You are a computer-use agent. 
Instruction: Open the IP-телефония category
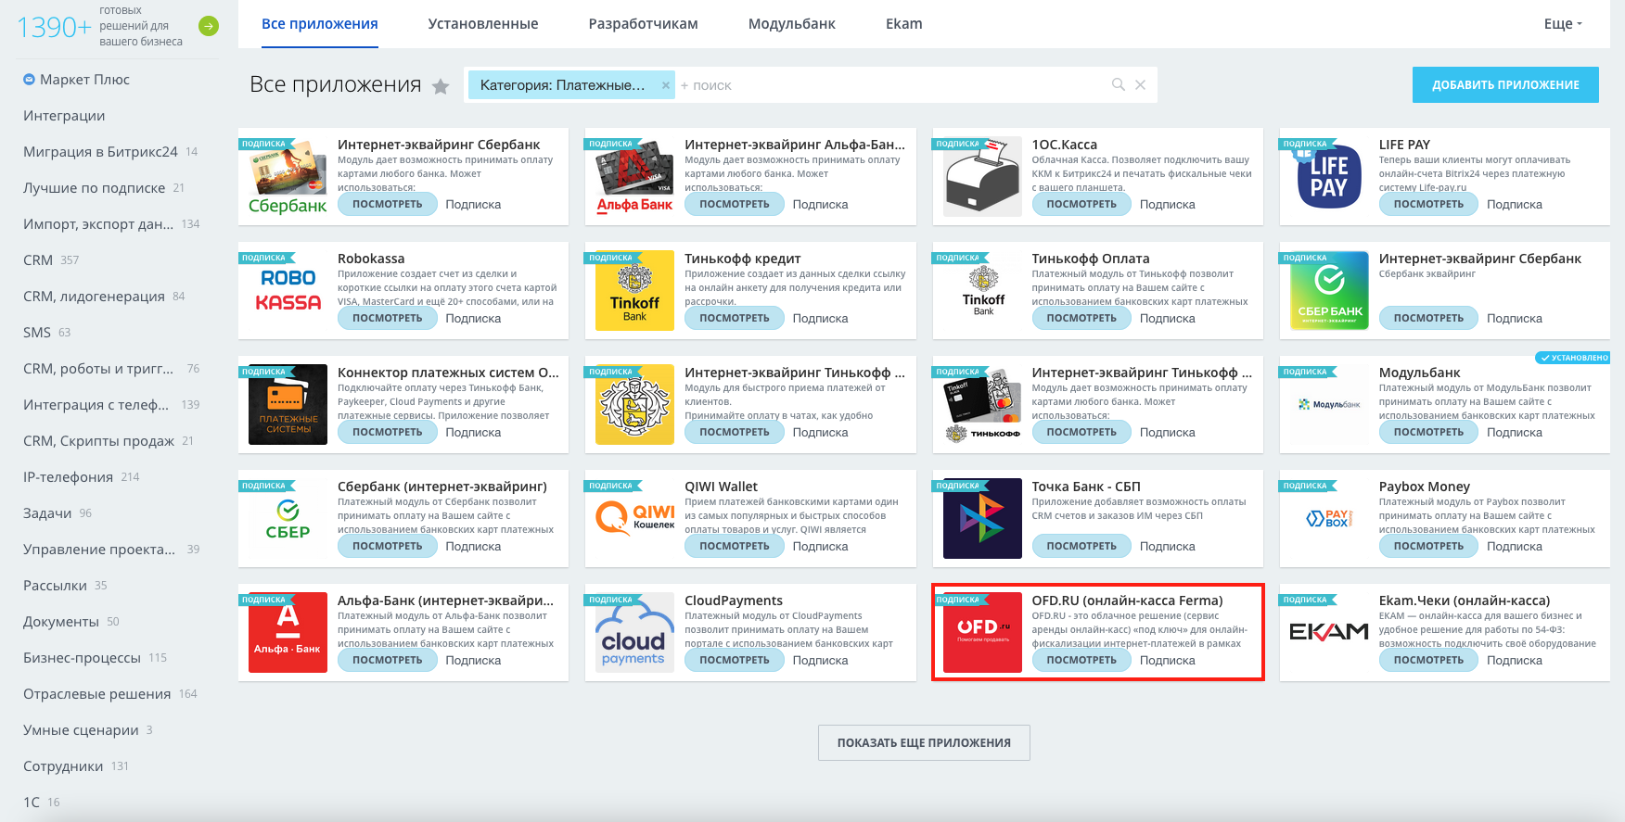pyautogui.click(x=68, y=477)
